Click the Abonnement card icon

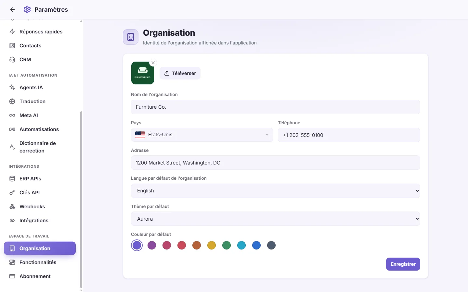tap(12, 276)
